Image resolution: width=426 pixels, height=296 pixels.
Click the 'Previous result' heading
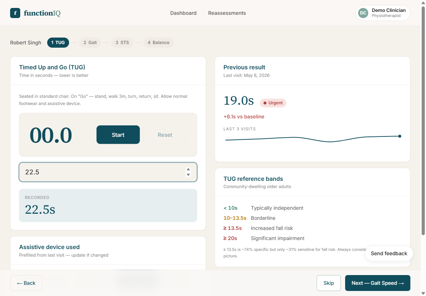[244, 67]
